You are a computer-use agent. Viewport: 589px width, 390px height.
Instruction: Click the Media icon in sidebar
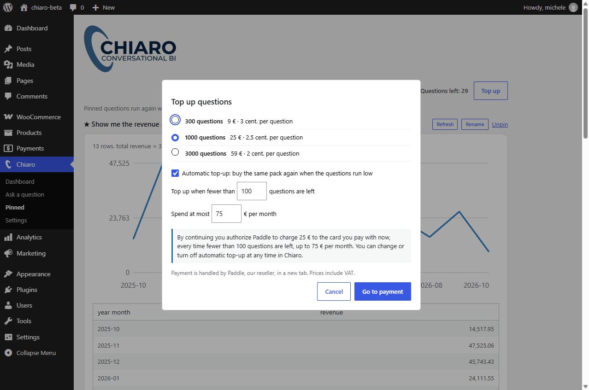point(8,64)
